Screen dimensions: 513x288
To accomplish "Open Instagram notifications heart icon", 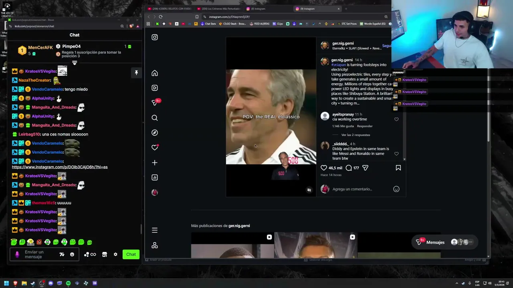I will 155,148.
